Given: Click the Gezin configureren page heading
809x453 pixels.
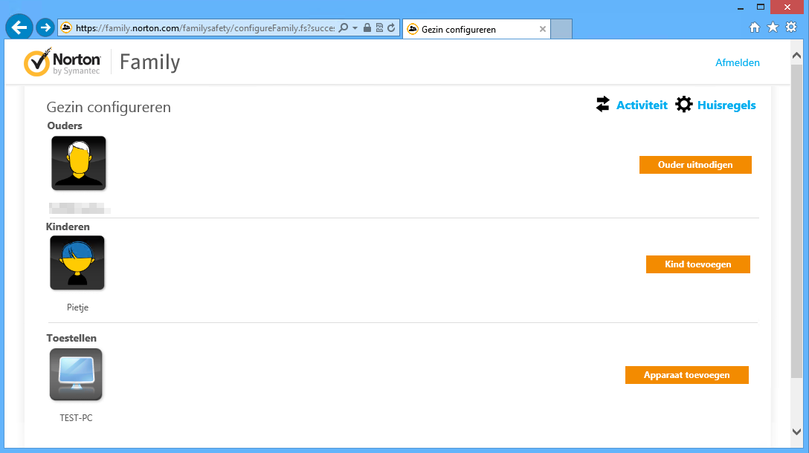Looking at the screenshot, I should [109, 107].
